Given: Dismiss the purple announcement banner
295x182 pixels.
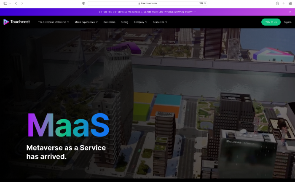Looking at the screenshot, I should [290, 12].
